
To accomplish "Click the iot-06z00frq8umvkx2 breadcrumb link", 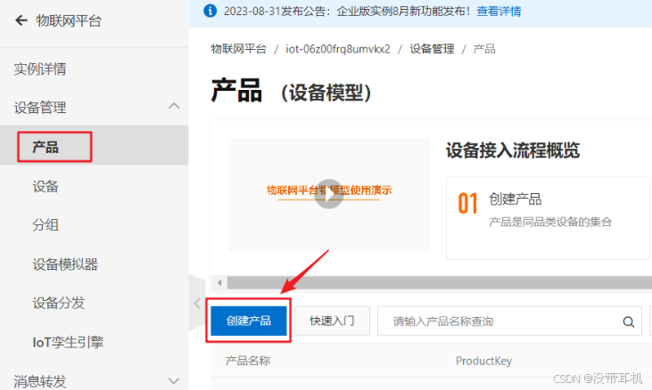I will (x=338, y=49).
